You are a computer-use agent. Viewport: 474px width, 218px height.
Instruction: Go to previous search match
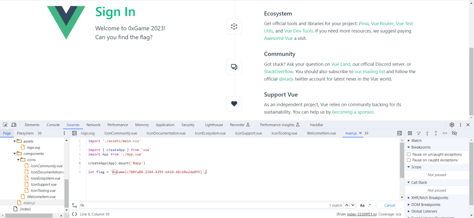tap(347, 205)
